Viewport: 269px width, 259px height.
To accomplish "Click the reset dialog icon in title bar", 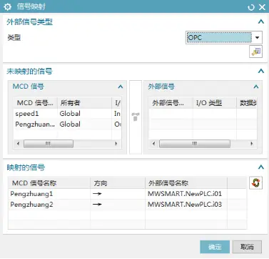I will coord(251,7).
